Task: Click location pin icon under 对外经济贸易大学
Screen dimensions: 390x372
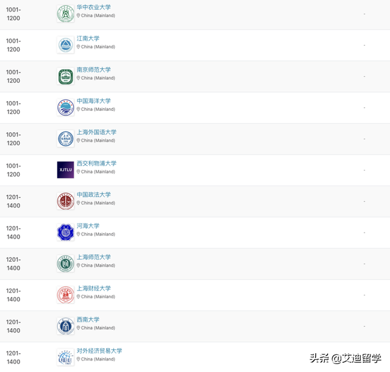Action: click(x=79, y=359)
